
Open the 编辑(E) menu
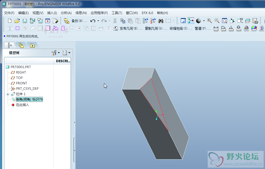[23, 13]
